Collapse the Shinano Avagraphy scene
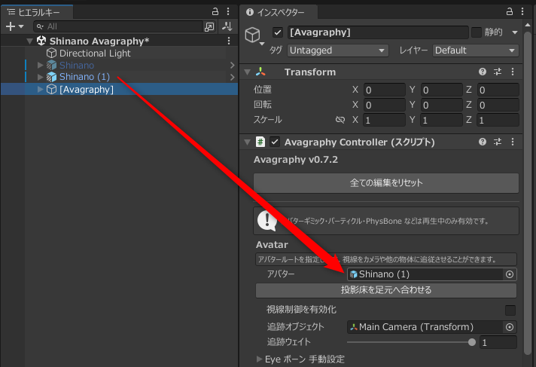536x367 pixels. pyautogui.click(x=30, y=41)
